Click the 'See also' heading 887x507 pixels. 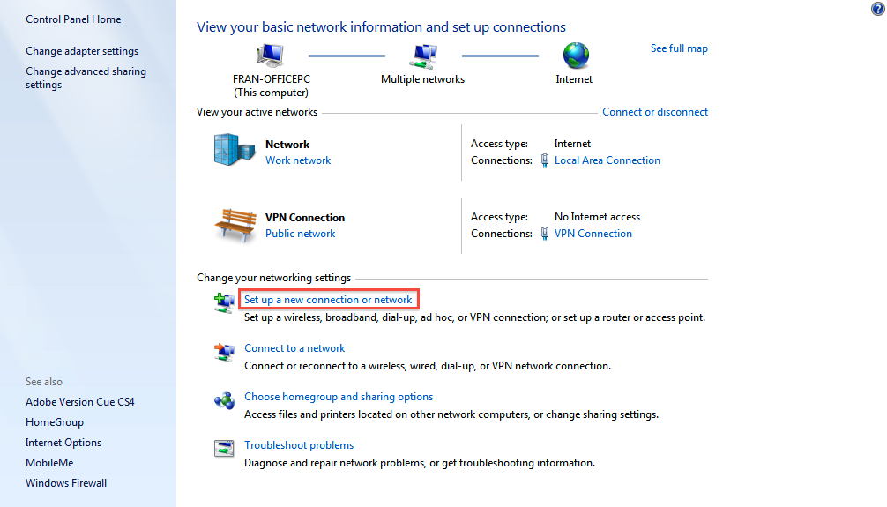tap(43, 382)
